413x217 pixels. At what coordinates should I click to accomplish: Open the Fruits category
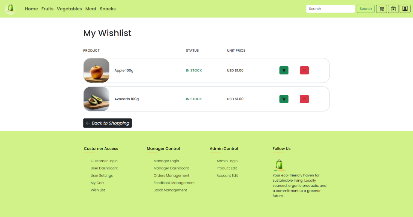(47, 9)
